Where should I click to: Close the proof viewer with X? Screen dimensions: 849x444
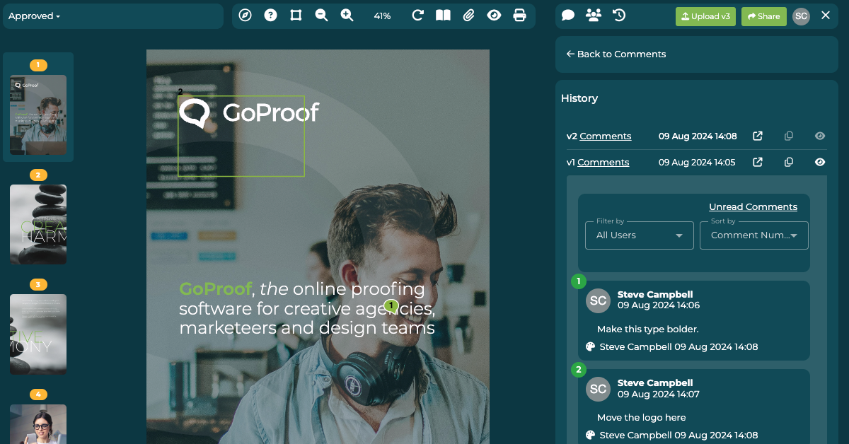(826, 16)
